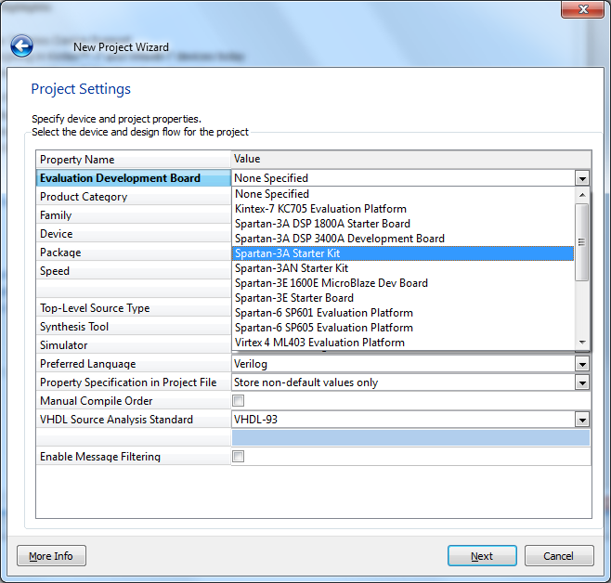Click the board list scroll-down arrow

pos(582,342)
